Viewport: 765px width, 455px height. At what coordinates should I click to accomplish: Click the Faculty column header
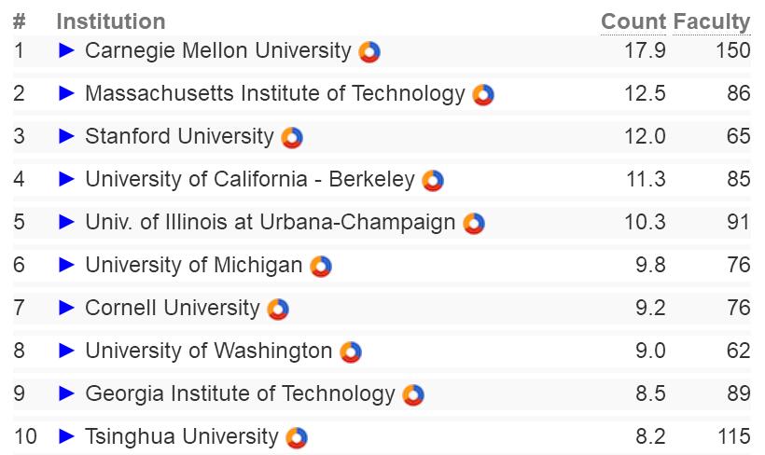pyautogui.click(x=711, y=22)
